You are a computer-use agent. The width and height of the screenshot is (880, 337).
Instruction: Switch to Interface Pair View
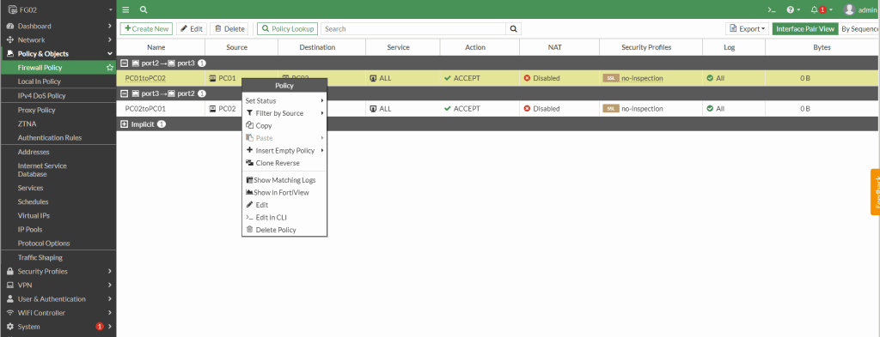coord(804,28)
